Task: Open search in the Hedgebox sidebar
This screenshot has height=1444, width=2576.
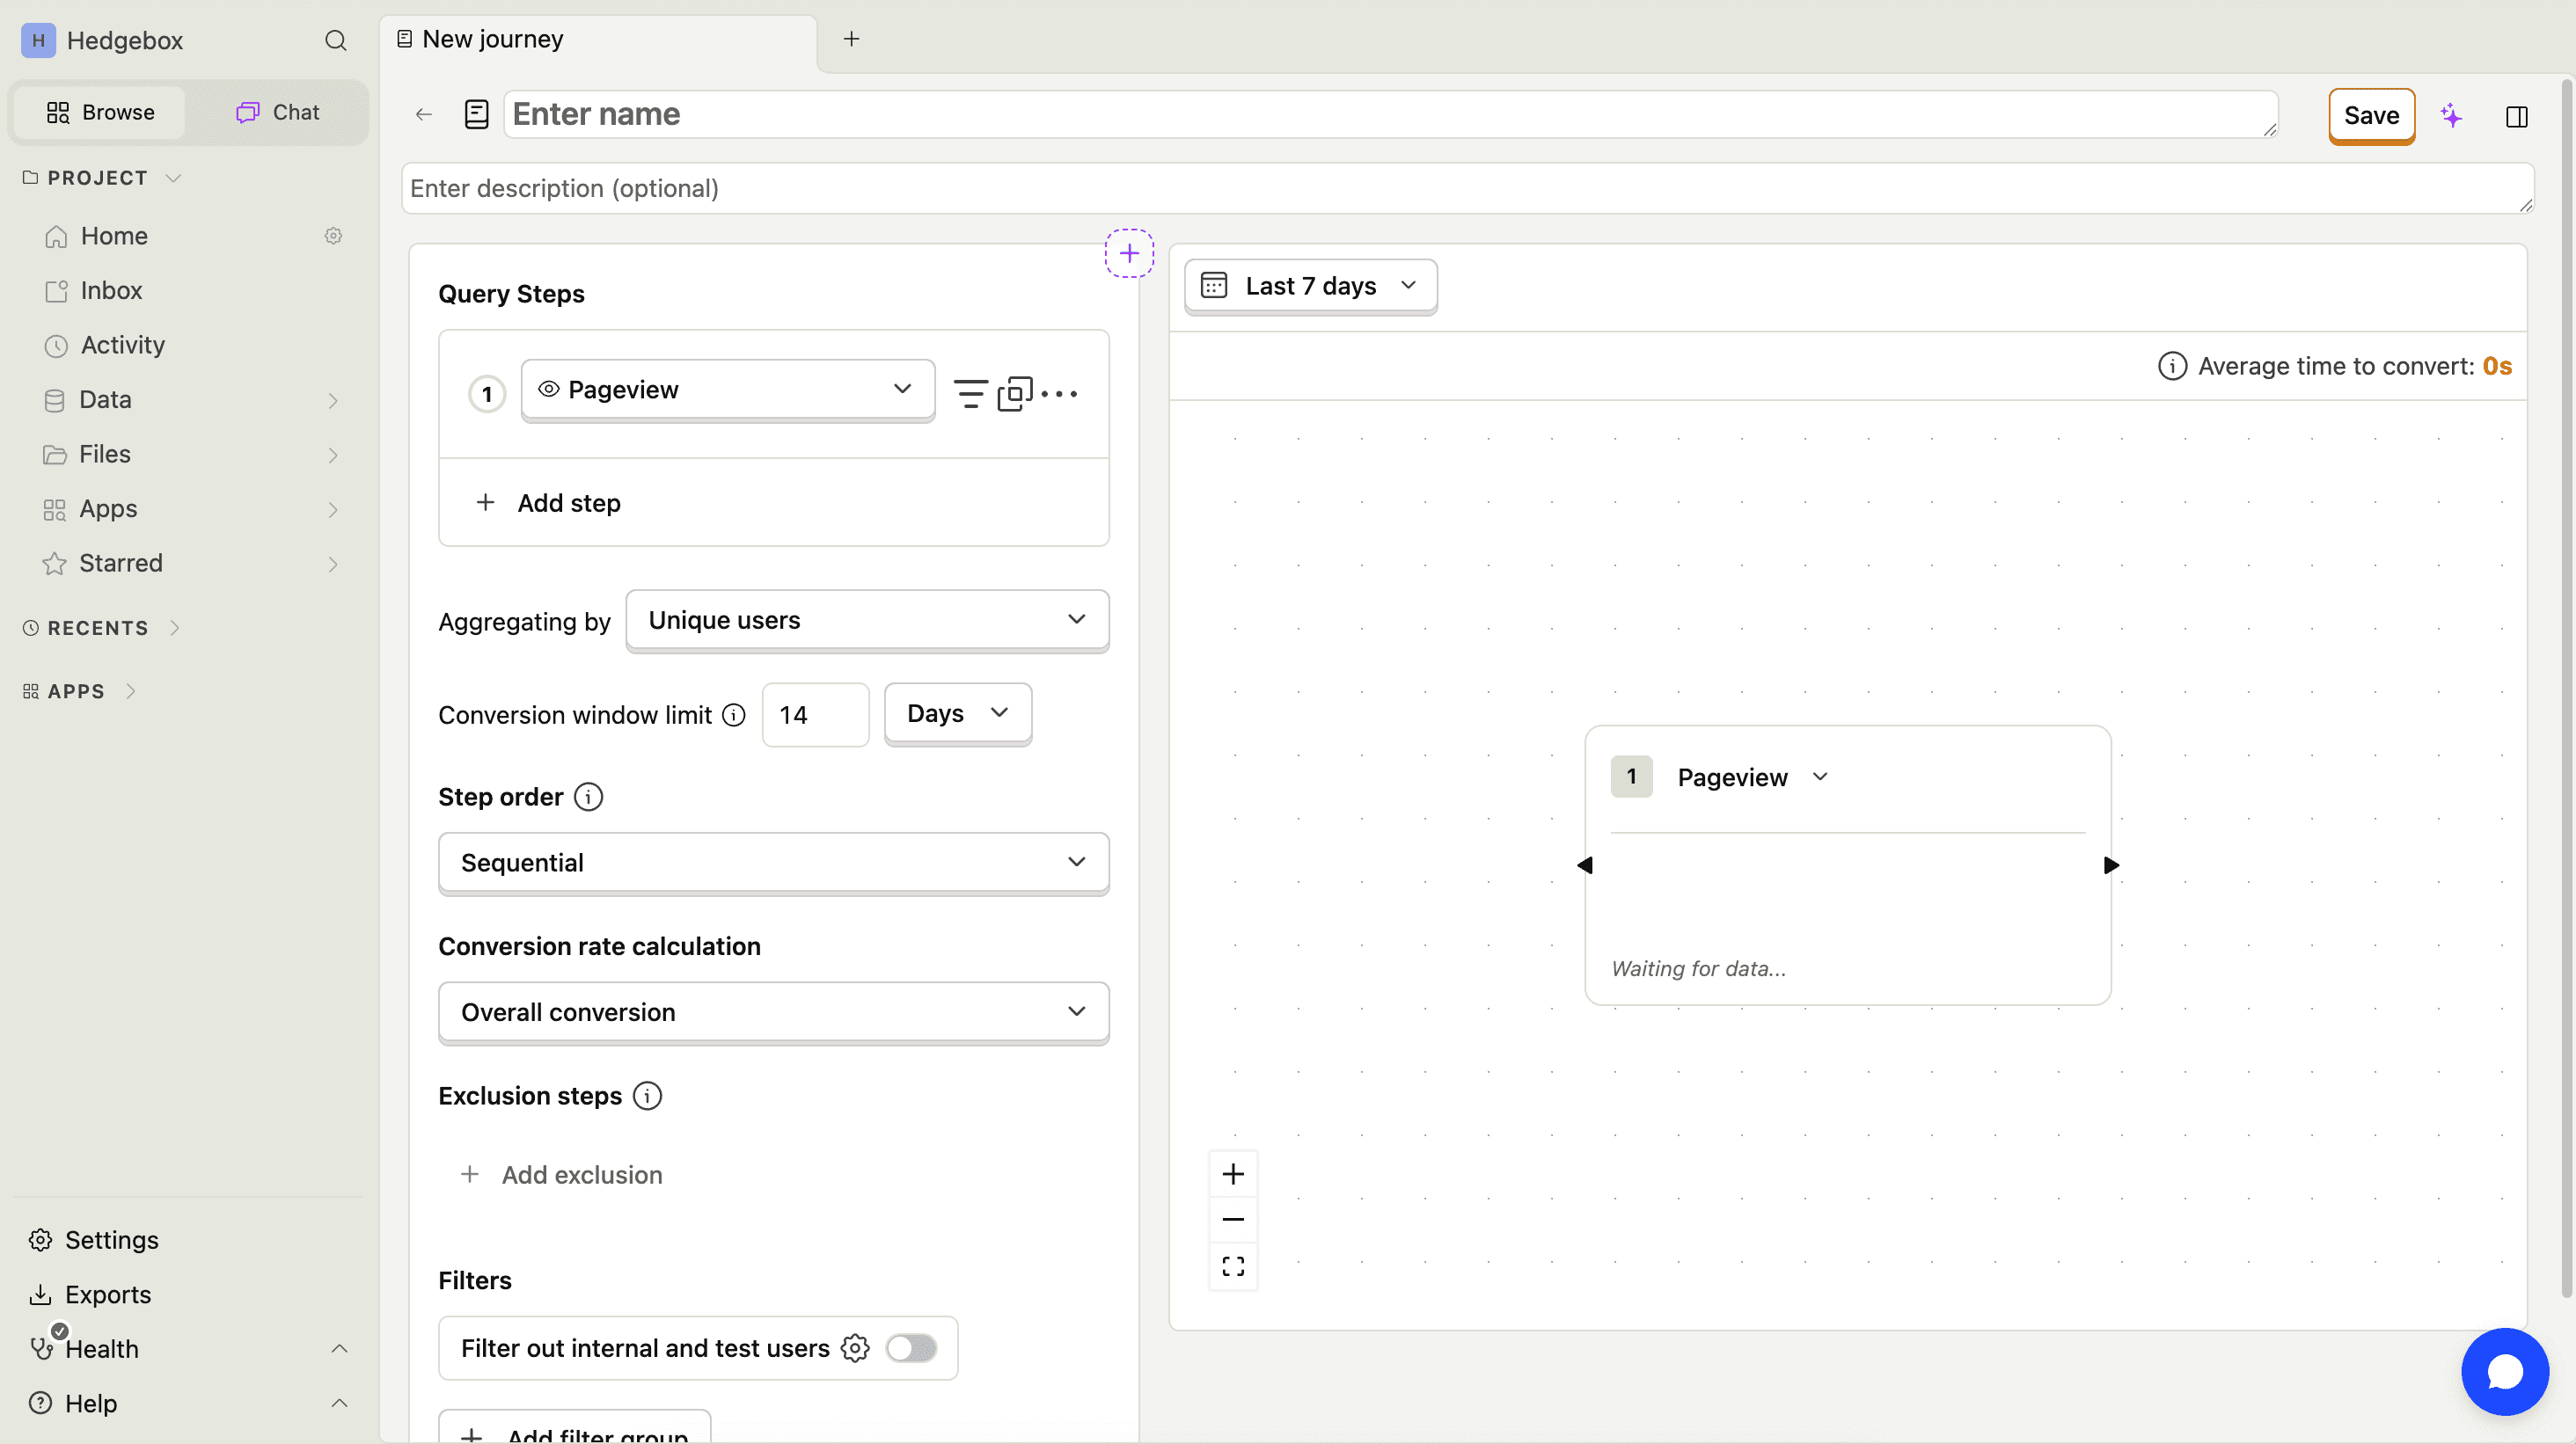Action: [335, 40]
